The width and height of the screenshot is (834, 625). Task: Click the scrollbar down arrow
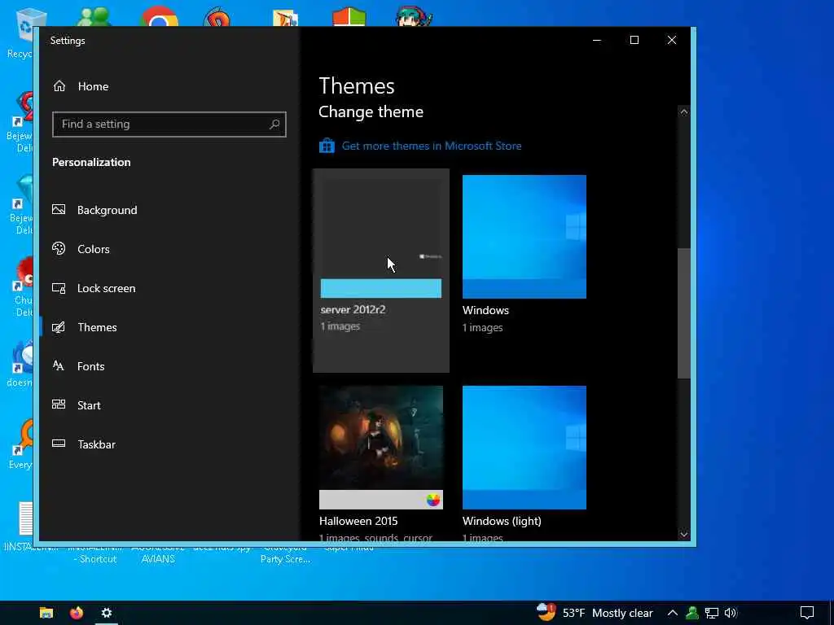pyautogui.click(x=684, y=534)
